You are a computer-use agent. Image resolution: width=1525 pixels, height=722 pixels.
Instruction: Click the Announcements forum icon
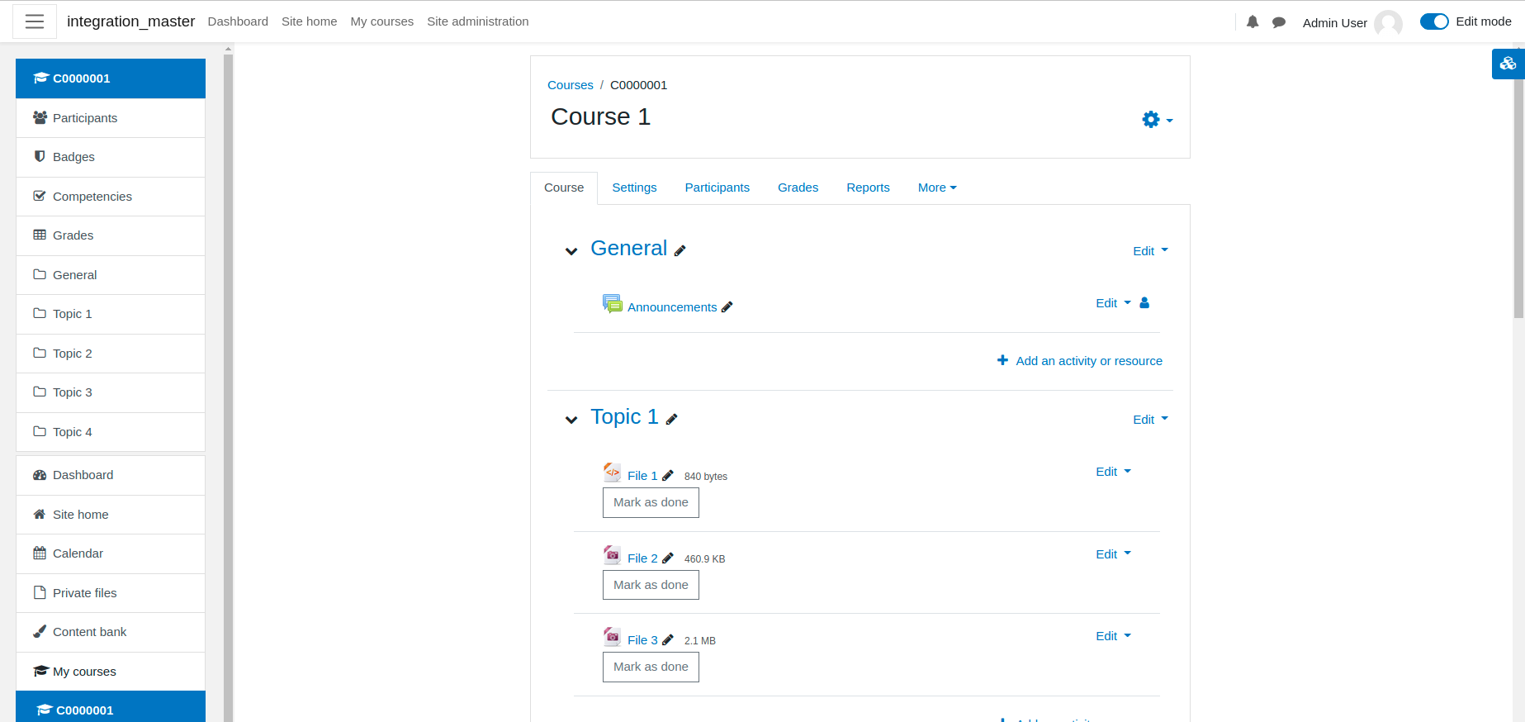612,304
